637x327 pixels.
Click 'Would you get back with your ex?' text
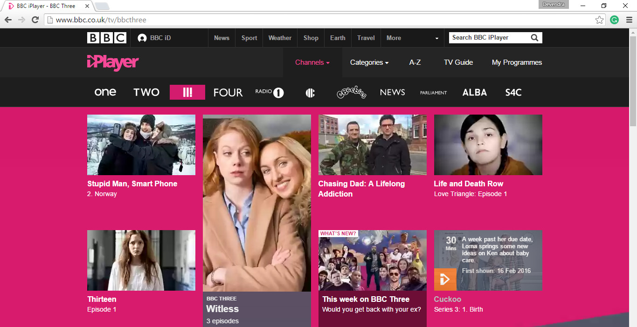click(x=372, y=309)
